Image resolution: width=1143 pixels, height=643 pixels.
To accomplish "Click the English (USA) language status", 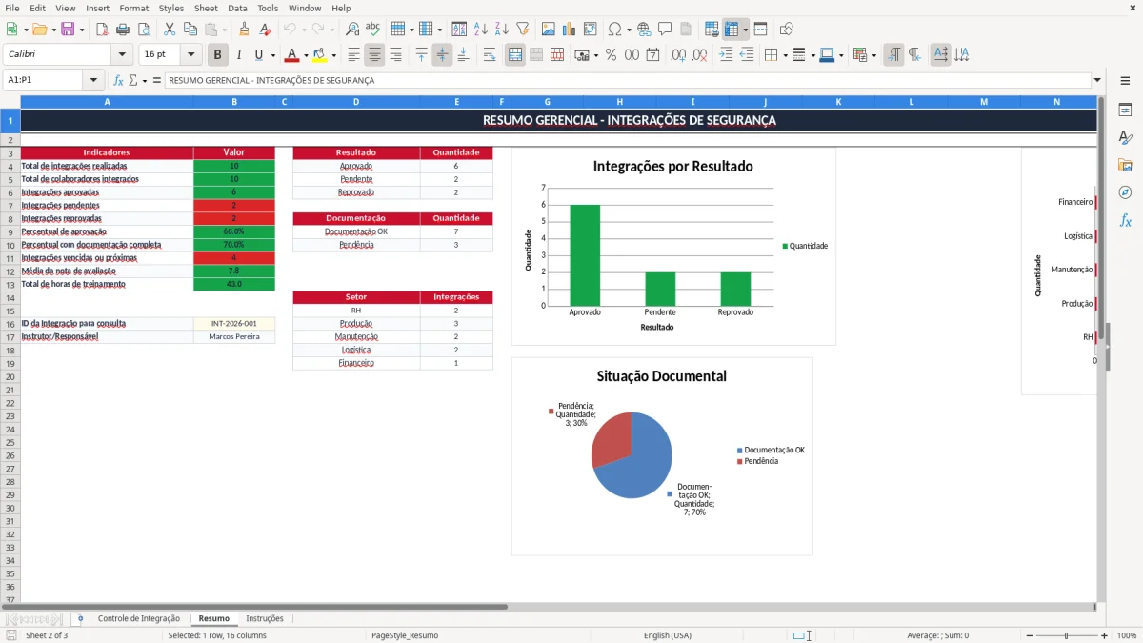I will pos(668,635).
